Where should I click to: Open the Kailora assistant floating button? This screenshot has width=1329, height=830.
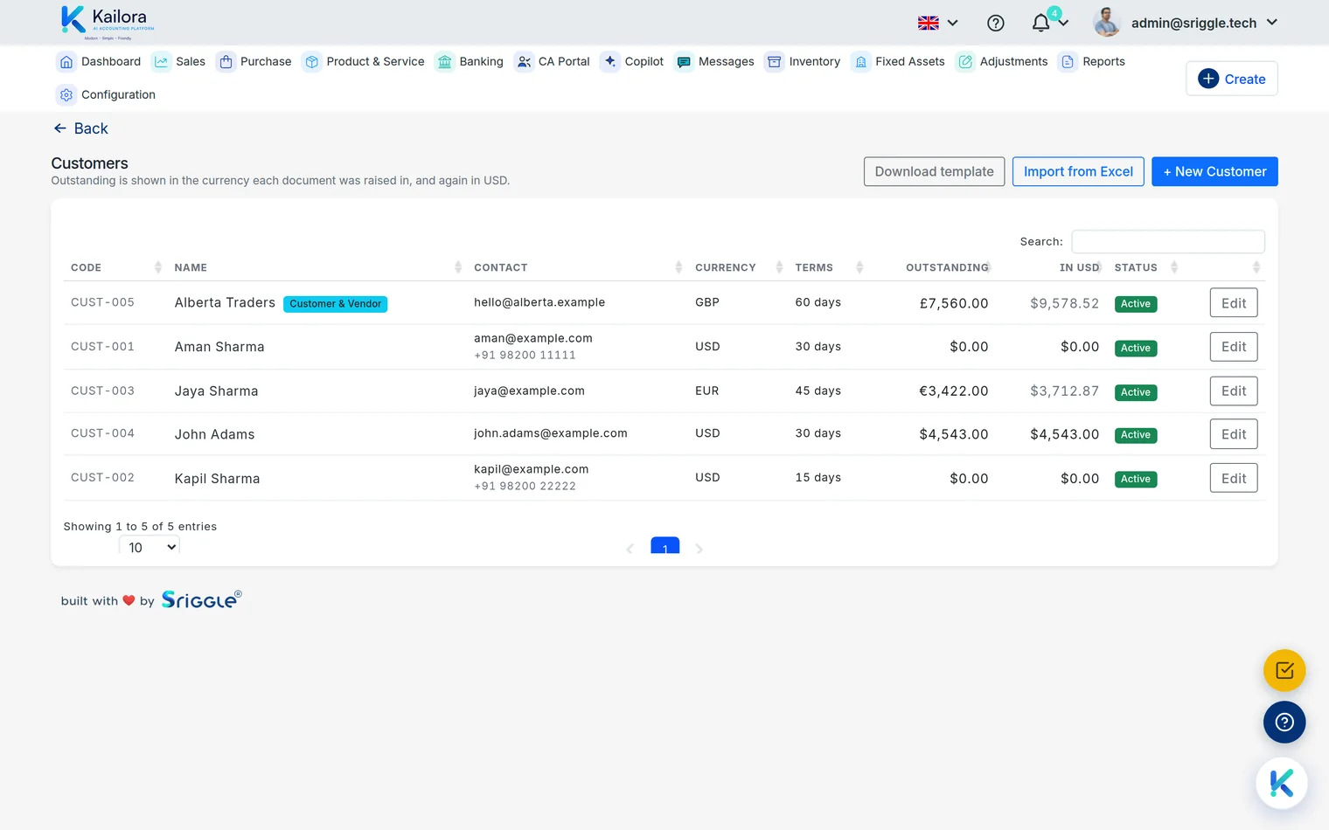pyautogui.click(x=1282, y=783)
